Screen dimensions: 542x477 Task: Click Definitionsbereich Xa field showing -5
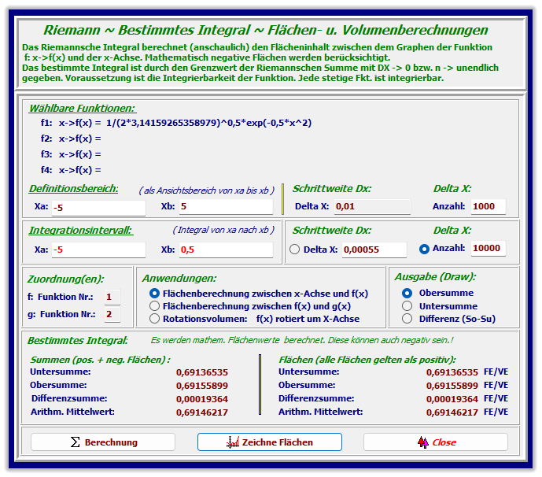coord(98,208)
